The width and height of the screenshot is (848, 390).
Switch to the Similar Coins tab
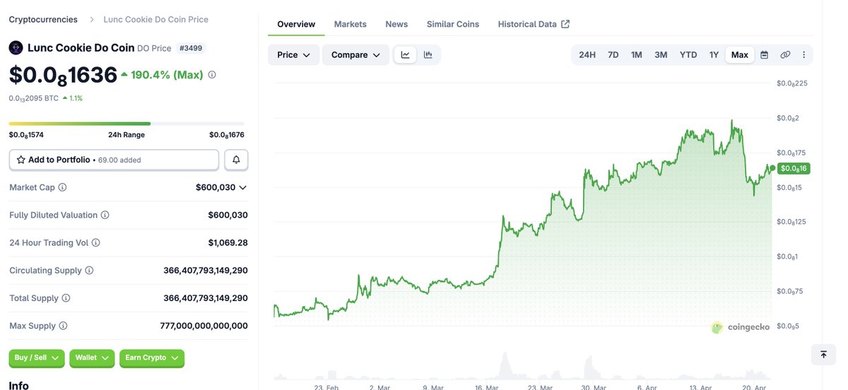point(453,24)
